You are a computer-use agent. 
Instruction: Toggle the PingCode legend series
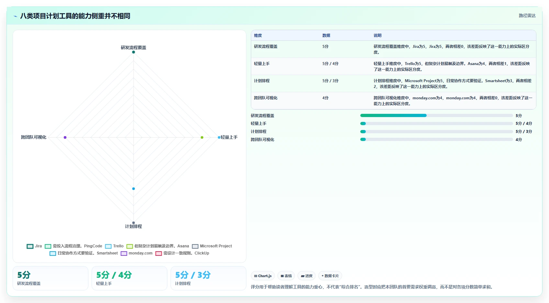73,246
